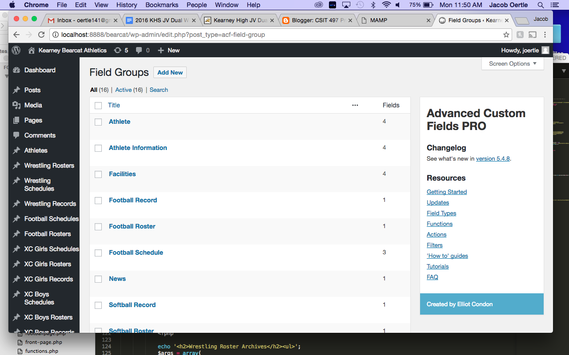Open the FAQ resource link
This screenshot has height=355, width=569.
[432, 277]
